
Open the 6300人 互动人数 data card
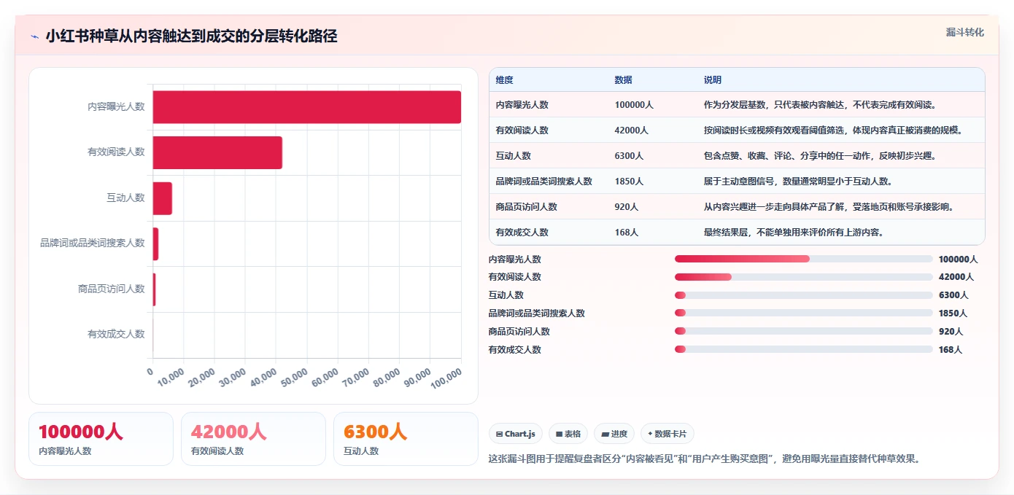(406, 439)
